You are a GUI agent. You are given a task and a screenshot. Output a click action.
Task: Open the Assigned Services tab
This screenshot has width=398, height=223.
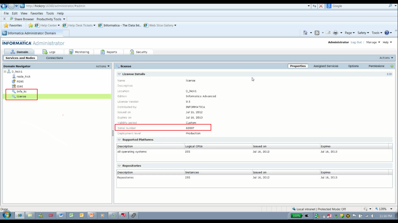(326, 66)
